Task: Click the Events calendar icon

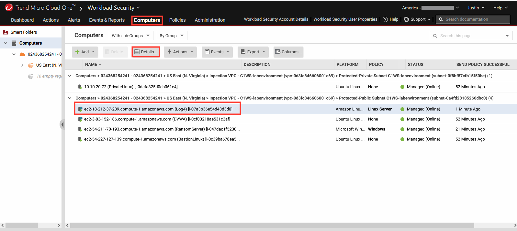Action: pyautogui.click(x=207, y=52)
